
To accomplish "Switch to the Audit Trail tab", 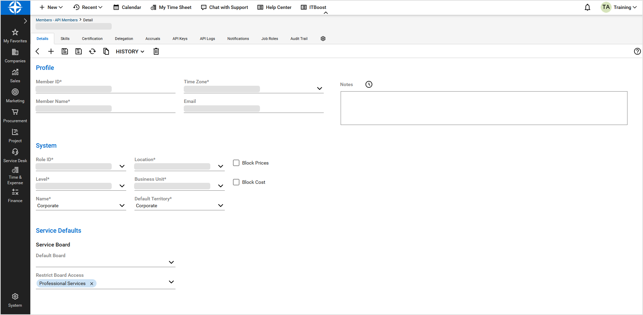I will [299, 39].
